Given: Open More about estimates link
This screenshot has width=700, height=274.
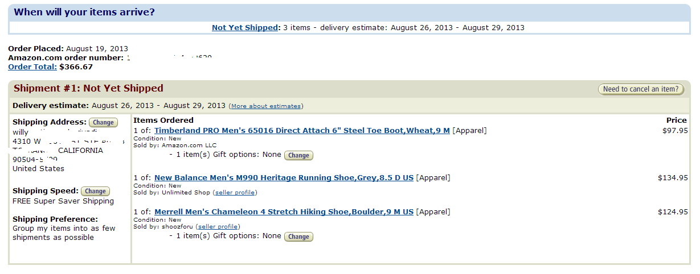Looking at the screenshot, I should 265,106.
